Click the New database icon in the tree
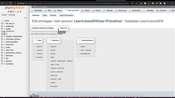Viewport: 175px width, 98px height. tap(4, 21)
